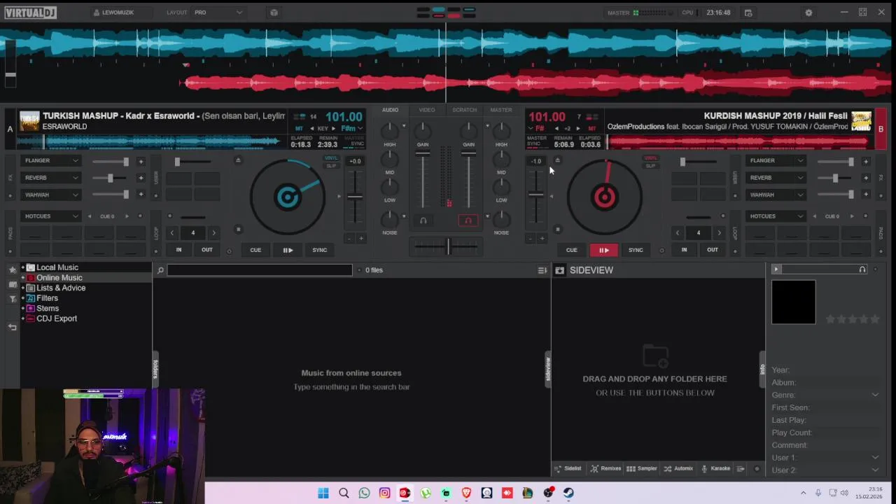Viewport: 896px width, 504px height.
Task: Click the favorites star sidebar icon
Action: [12, 269]
